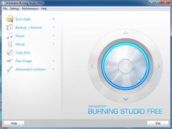Image resolution: width=172 pixels, height=129 pixels.
Task: Select the Advanced Functions label
Action: 30,69
